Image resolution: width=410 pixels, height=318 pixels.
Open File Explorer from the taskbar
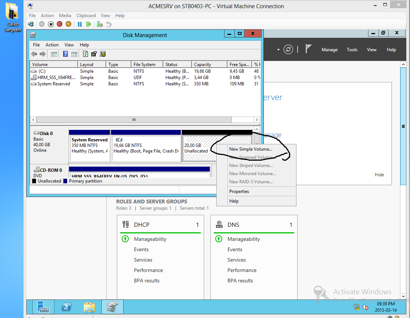tap(89, 307)
